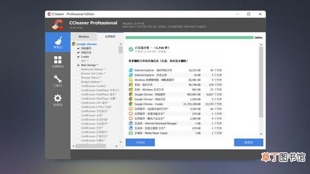Viewport: 310px width, 174px height.
Task: Open the 工具 (Tools) wrench section
Action: point(58,81)
